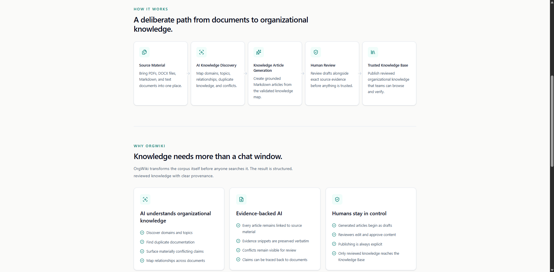Click the Evidence-backed AI heading
This screenshot has height=272, width=554.
(259, 214)
